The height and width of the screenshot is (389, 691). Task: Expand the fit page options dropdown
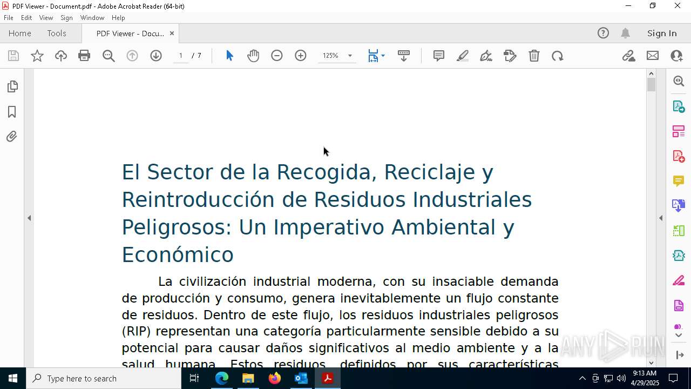click(x=383, y=56)
